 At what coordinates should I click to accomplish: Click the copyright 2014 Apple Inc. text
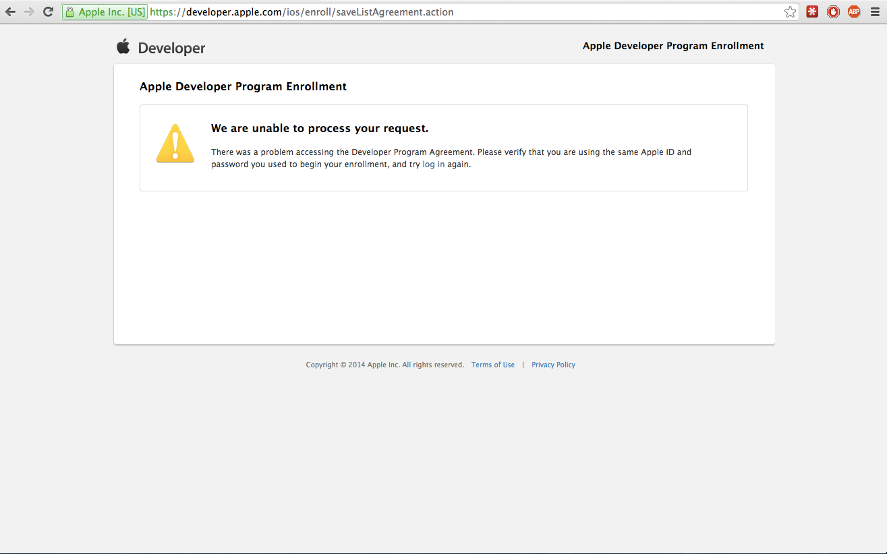(384, 365)
